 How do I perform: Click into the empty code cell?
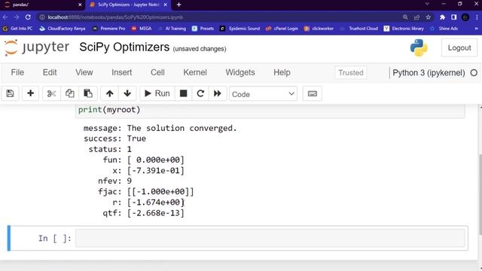click(x=270, y=238)
